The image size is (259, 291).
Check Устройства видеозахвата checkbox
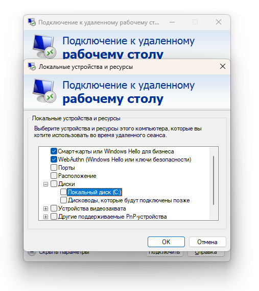(x=54, y=208)
